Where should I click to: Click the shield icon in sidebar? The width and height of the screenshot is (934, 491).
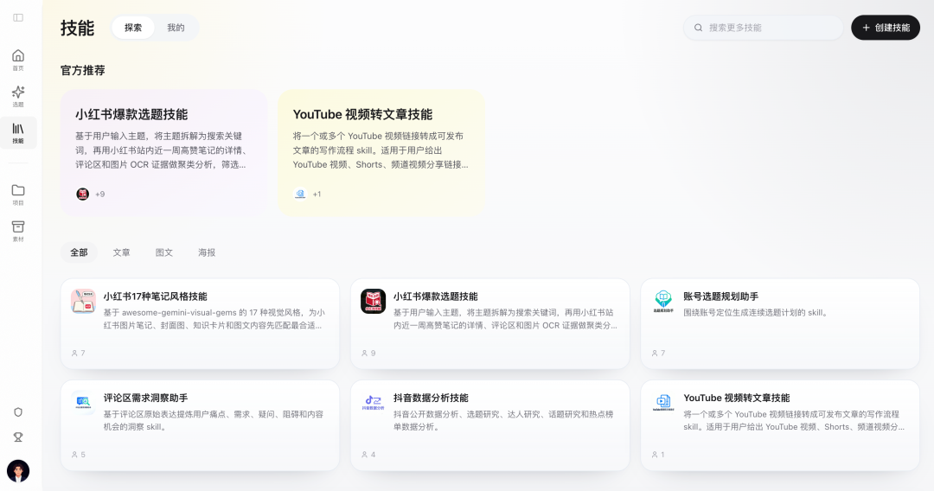18,411
